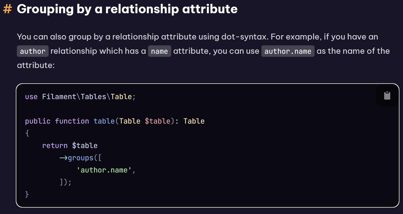Screen dimensions: 403x214
Task: Click the copy code clipboard icon
Action: point(387,96)
